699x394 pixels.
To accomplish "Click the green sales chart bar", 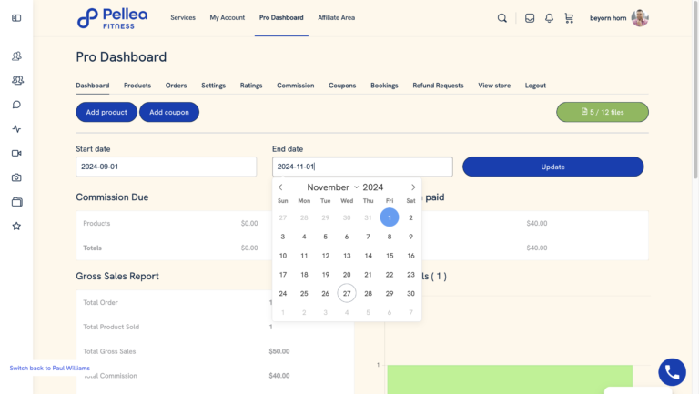I will [x=510, y=379].
